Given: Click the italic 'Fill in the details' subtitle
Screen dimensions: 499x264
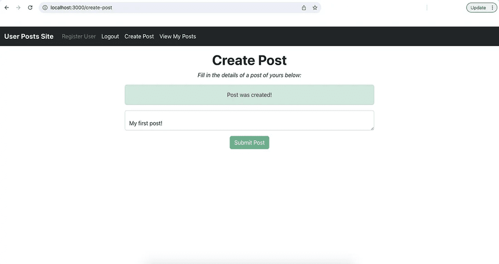Looking at the screenshot, I should [x=249, y=75].
